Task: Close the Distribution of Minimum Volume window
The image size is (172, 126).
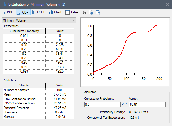Action: (x=168, y=4)
